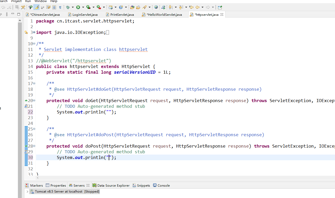The image size is (335, 198).
Task: Click the Back navigation arrow
Action: (x=197, y=7)
